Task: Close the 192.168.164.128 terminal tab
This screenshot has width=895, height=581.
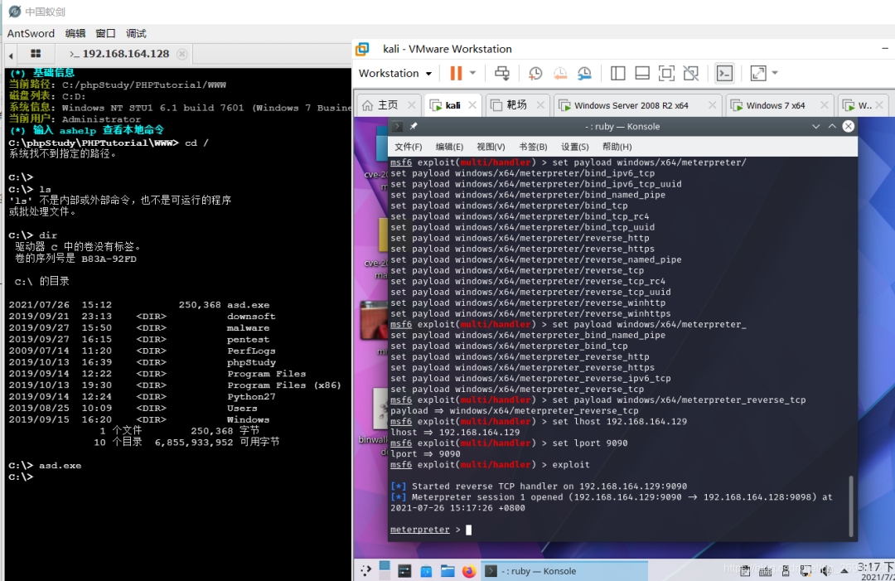Action: (182, 54)
